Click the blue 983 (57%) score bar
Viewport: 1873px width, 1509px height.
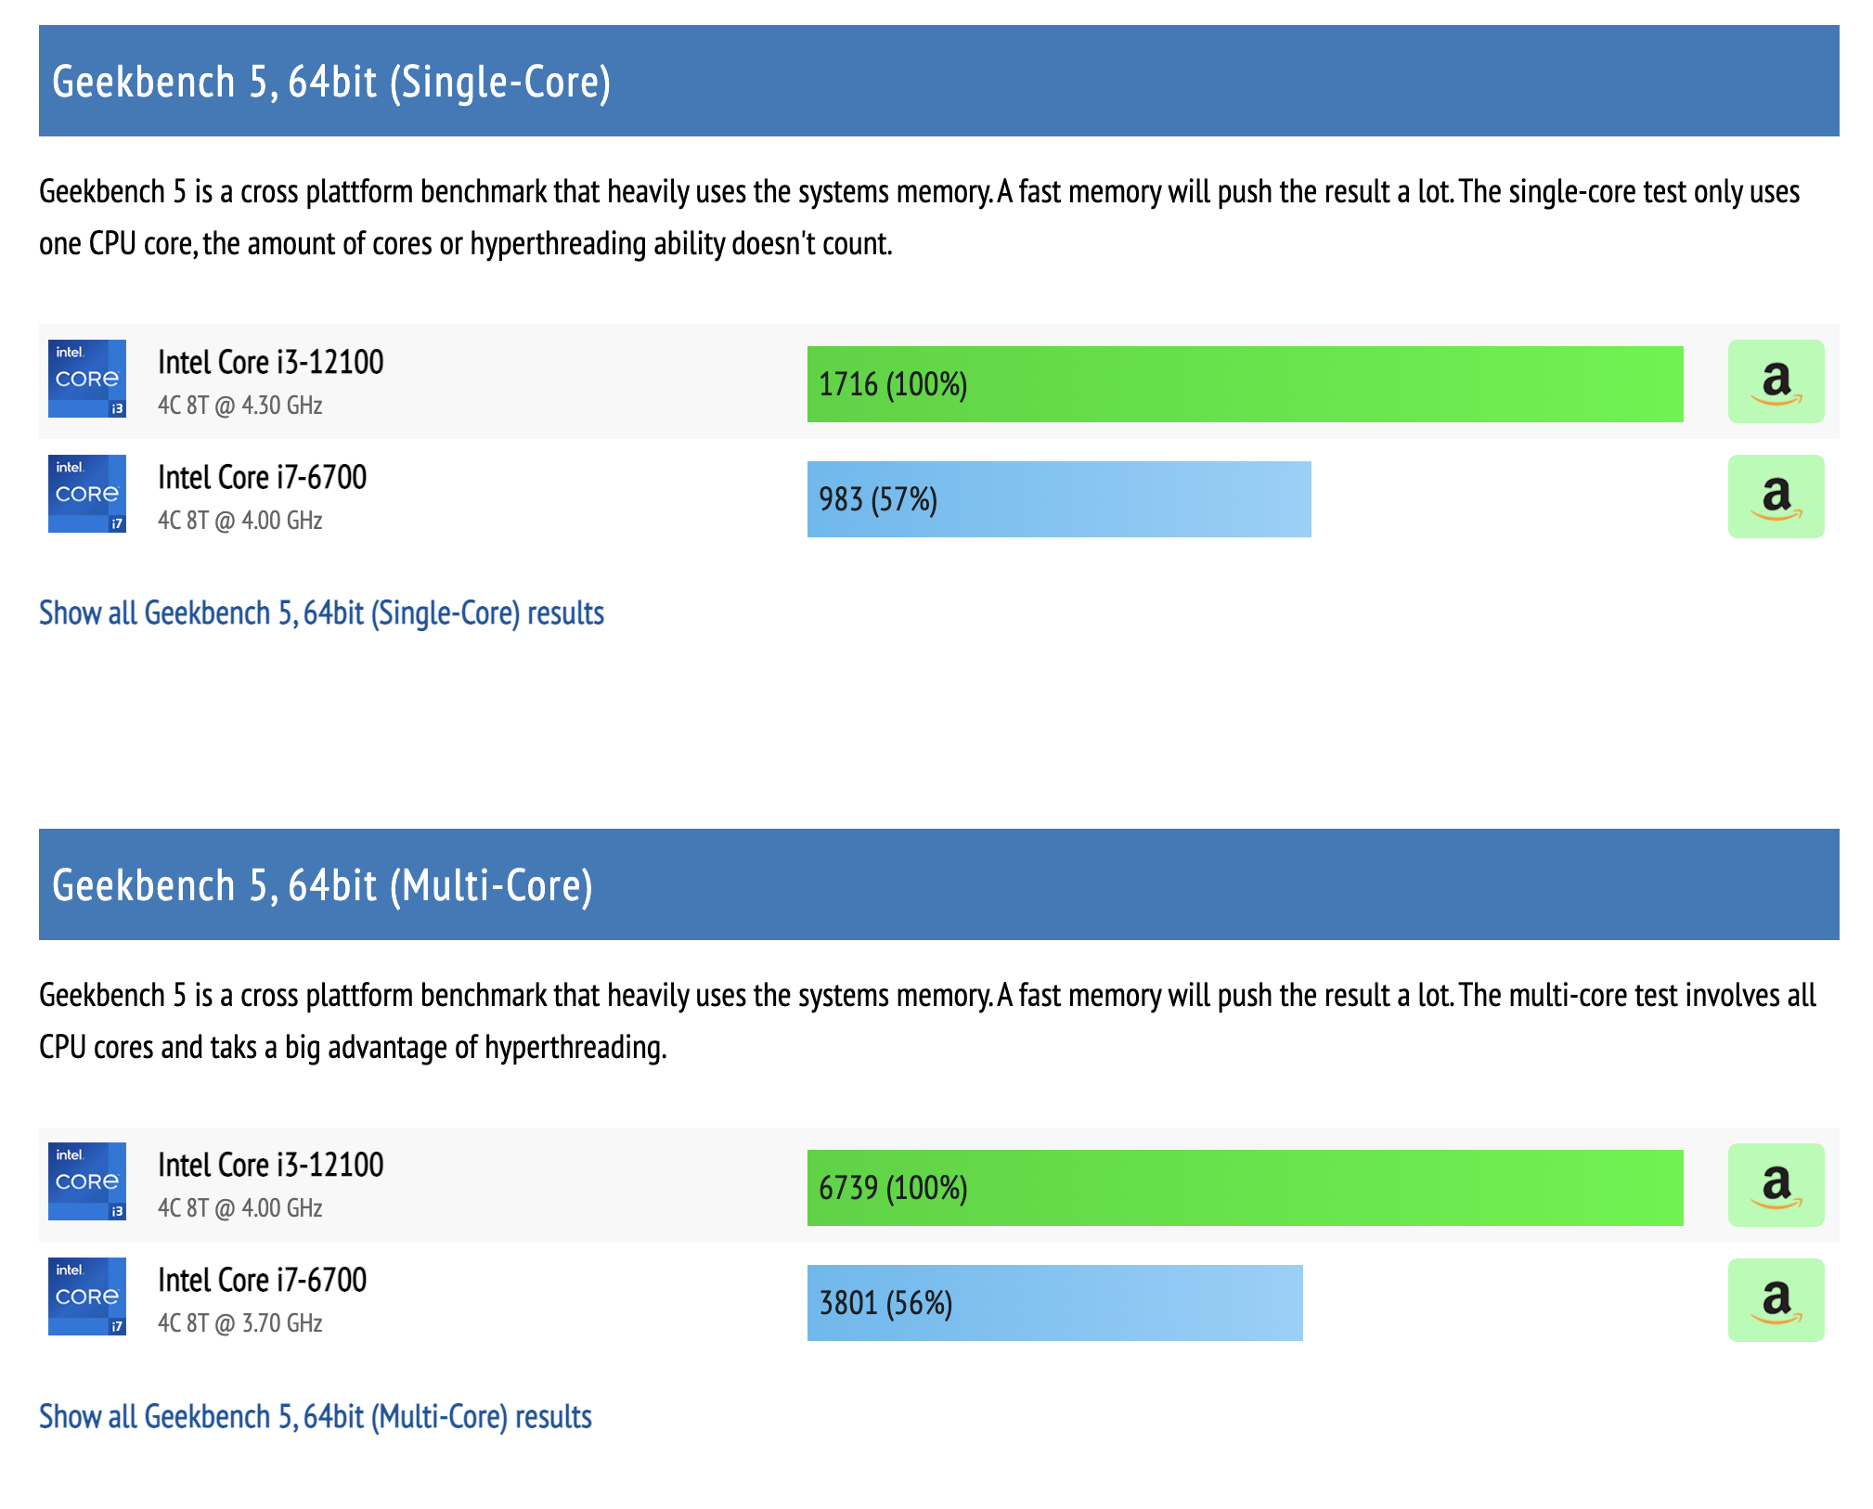1058,499
